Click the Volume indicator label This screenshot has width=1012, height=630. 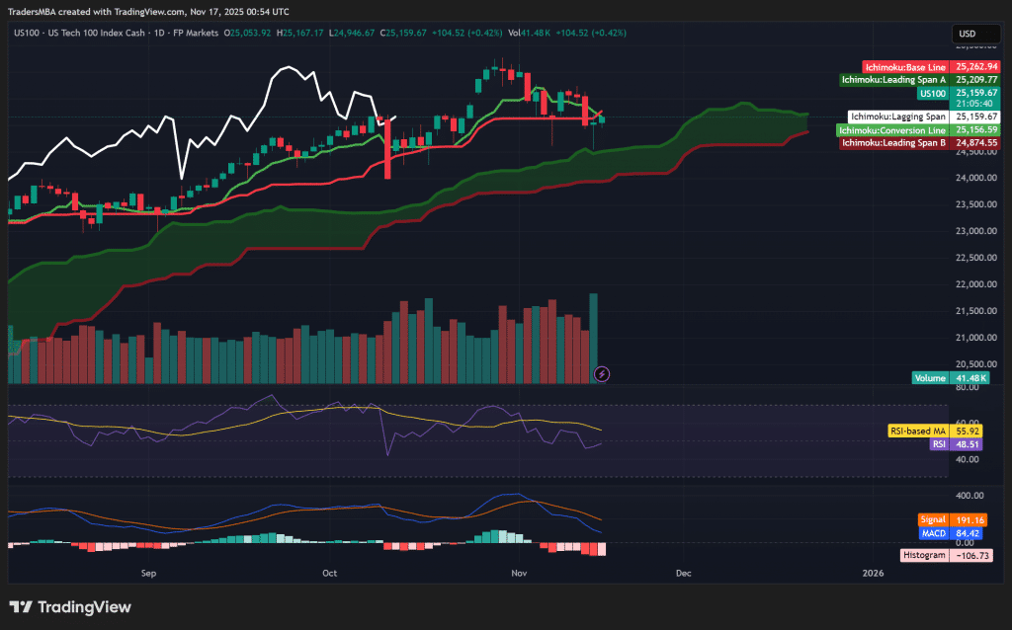coord(932,377)
